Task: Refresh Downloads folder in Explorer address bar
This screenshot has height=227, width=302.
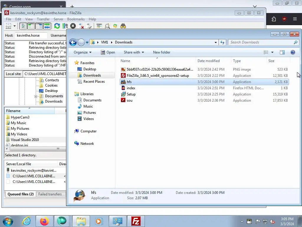Action: click(222, 42)
